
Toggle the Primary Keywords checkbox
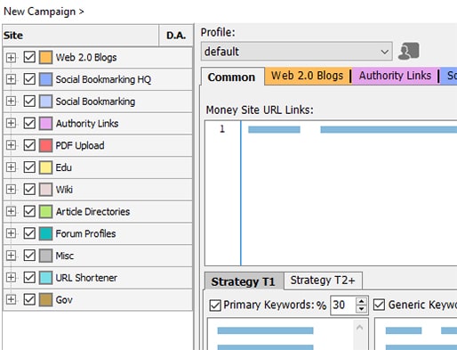coord(215,305)
